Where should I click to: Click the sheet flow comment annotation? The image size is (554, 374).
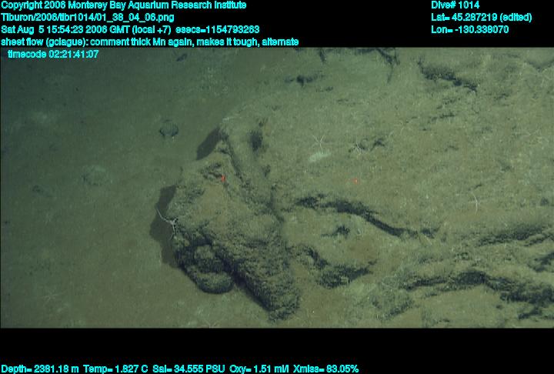(x=150, y=42)
